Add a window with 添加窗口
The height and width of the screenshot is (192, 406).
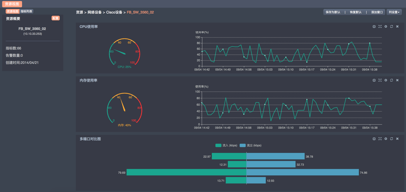[377, 12]
